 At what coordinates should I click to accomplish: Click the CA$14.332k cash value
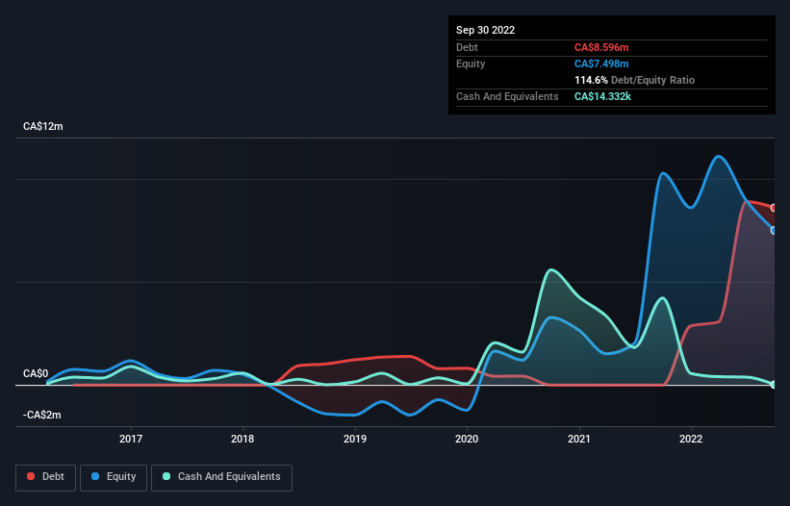point(602,96)
